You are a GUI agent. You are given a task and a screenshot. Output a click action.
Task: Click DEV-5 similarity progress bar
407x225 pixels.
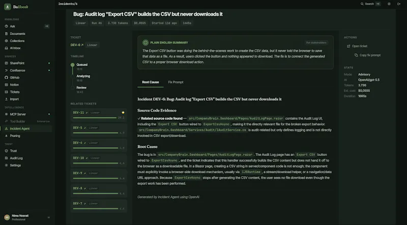(x=96, y=133)
